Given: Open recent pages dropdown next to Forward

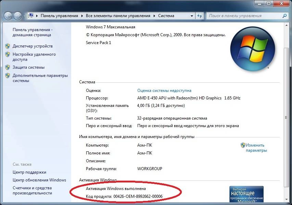Looking at the screenshot, I should pyautogui.click(x=24, y=16).
